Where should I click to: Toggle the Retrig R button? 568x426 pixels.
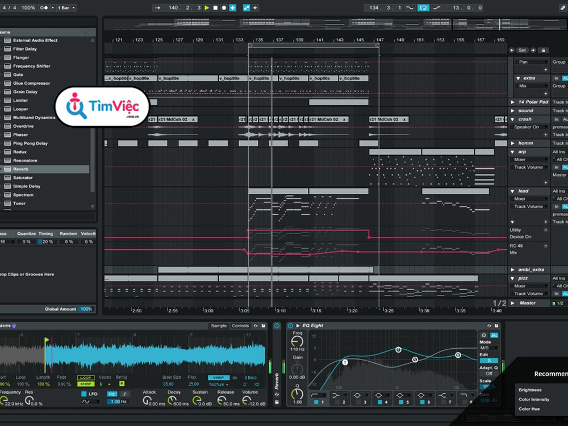pyautogui.click(x=122, y=383)
